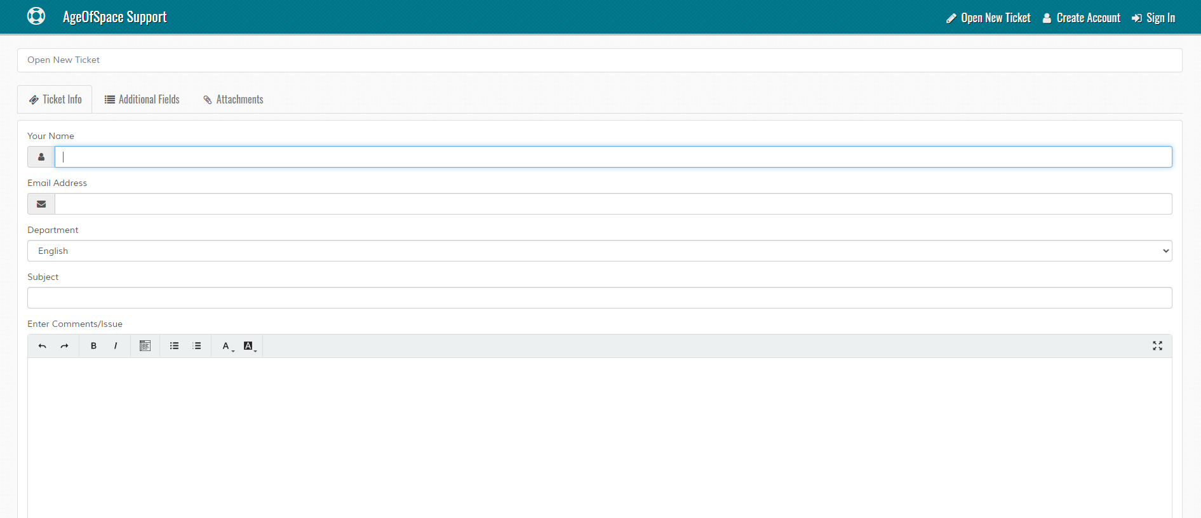Insert a numbered list

coord(197,346)
